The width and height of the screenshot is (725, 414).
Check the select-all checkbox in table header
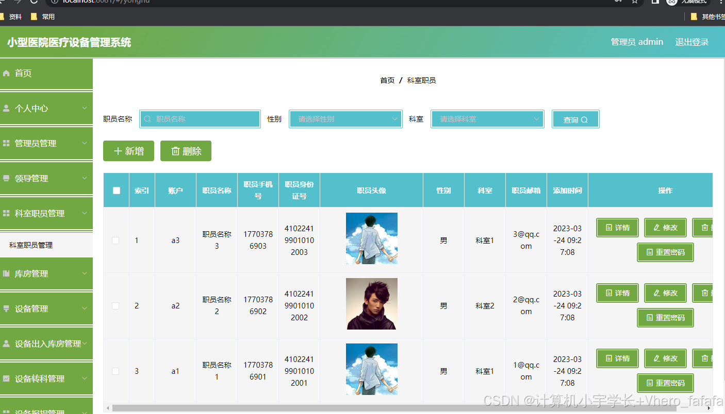116,189
